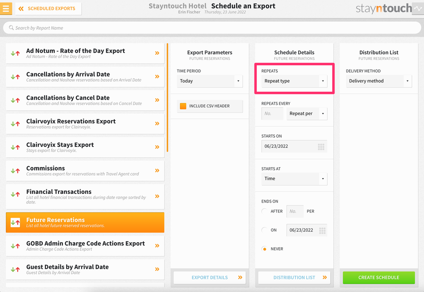Toggle the Include CSV Header checkbox
This screenshot has height=292, width=424.
(183, 106)
